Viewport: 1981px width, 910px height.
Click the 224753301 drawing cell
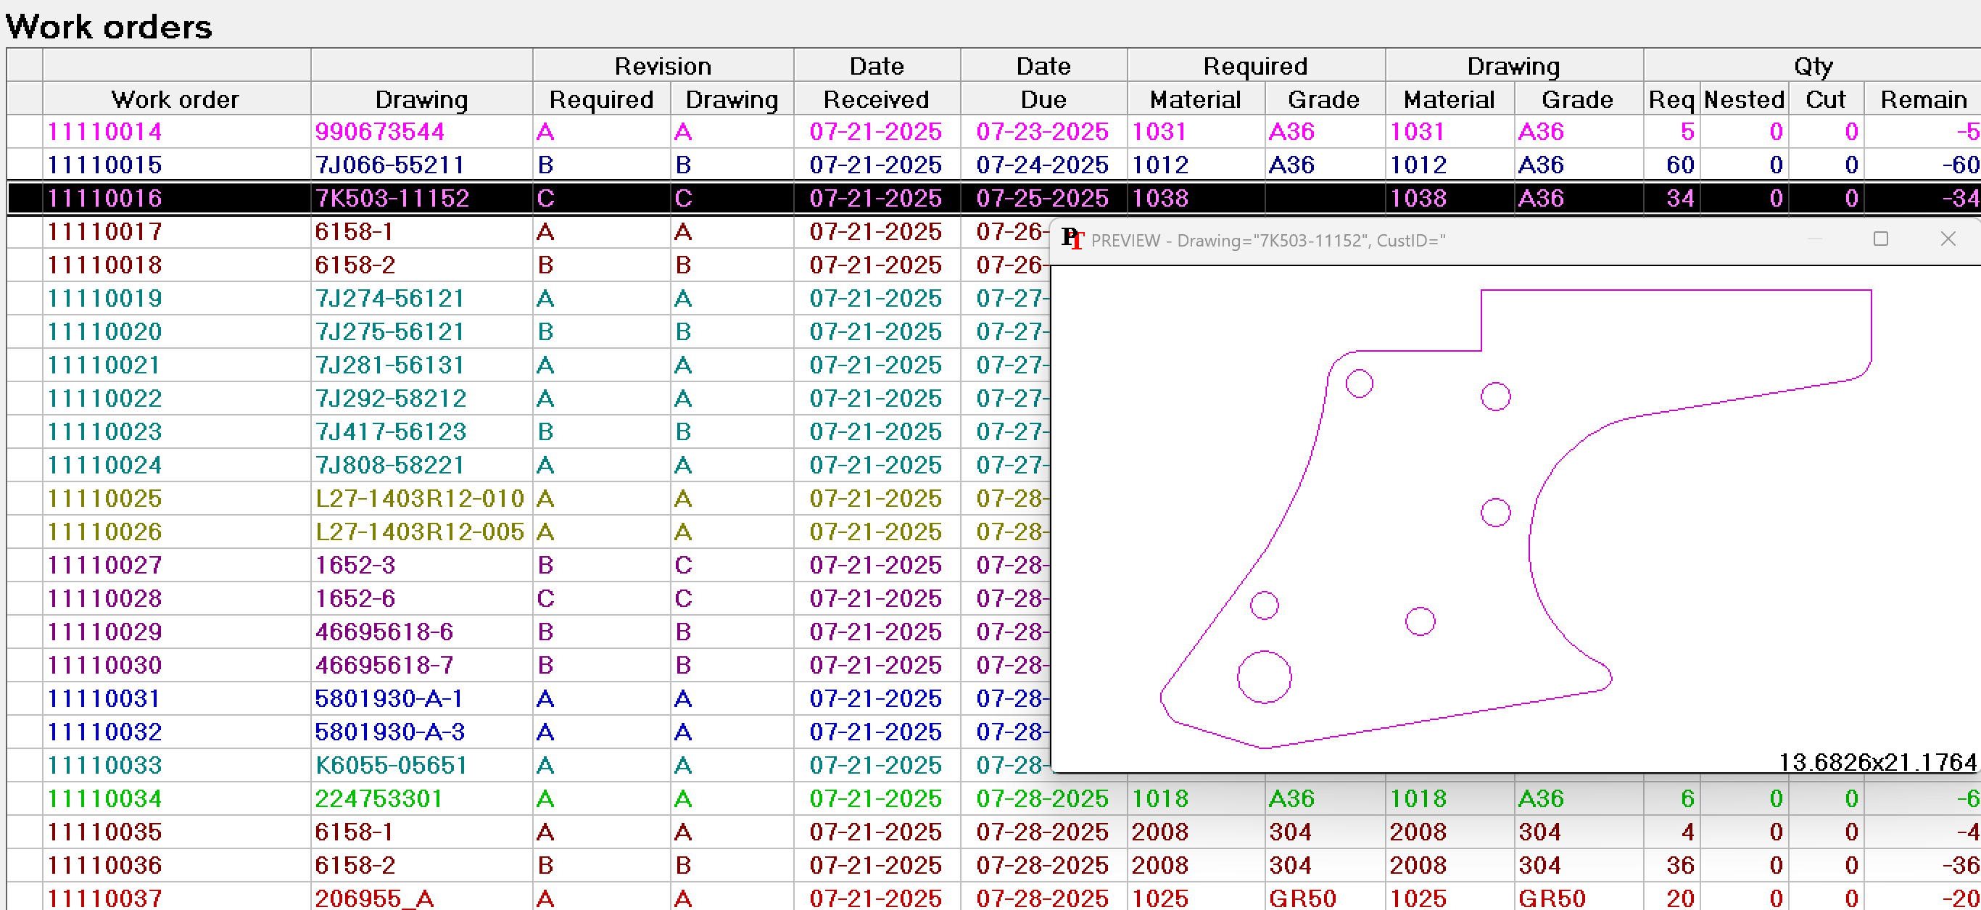379,798
